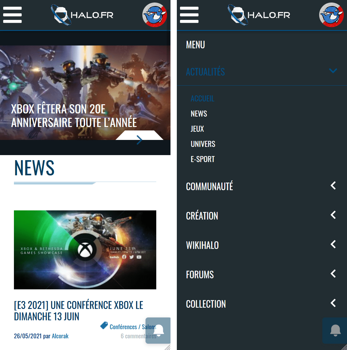This screenshot has width=347, height=350.
Task: Expand the WikiHalo menu section
Action: 333,244
